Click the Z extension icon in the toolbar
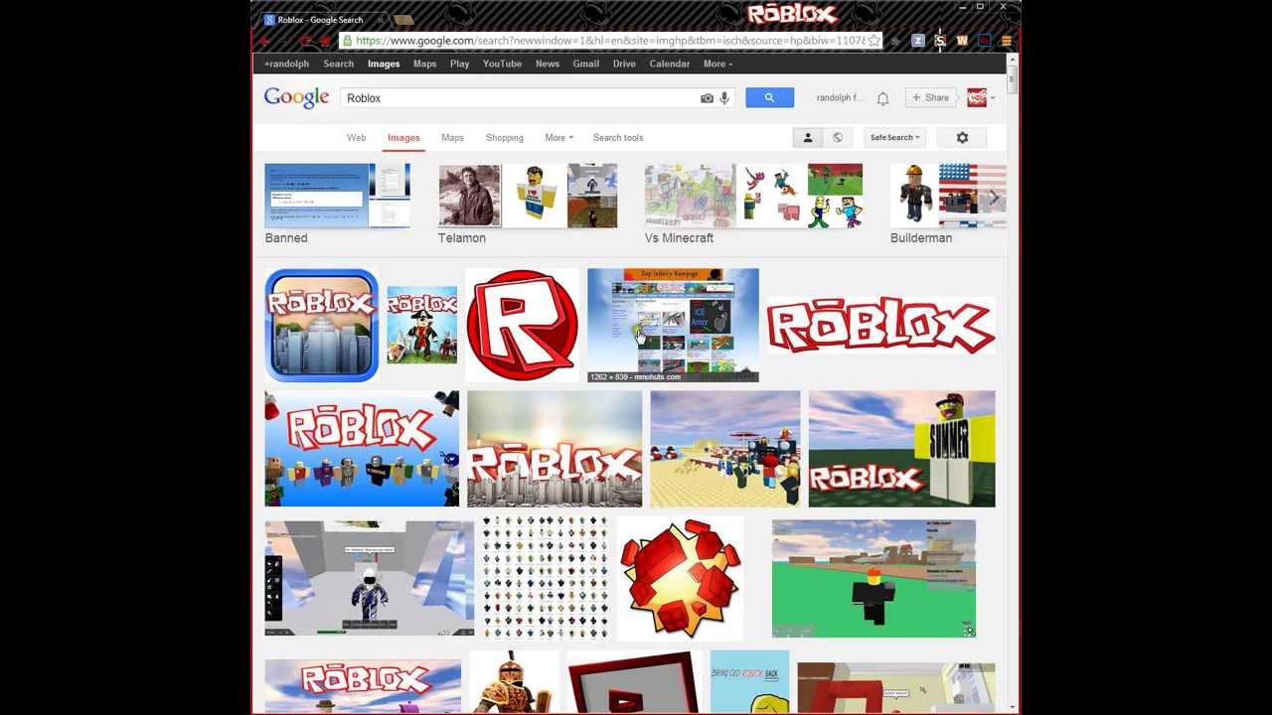This screenshot has height=715, width=1272. pyautogui.click(x=917, y=41)
